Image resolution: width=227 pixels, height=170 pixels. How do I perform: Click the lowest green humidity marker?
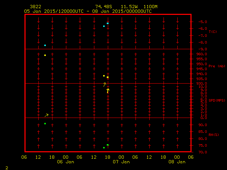[104, 148]
